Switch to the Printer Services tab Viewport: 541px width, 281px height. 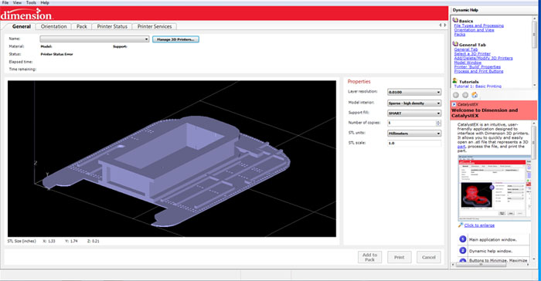point(155,26)
